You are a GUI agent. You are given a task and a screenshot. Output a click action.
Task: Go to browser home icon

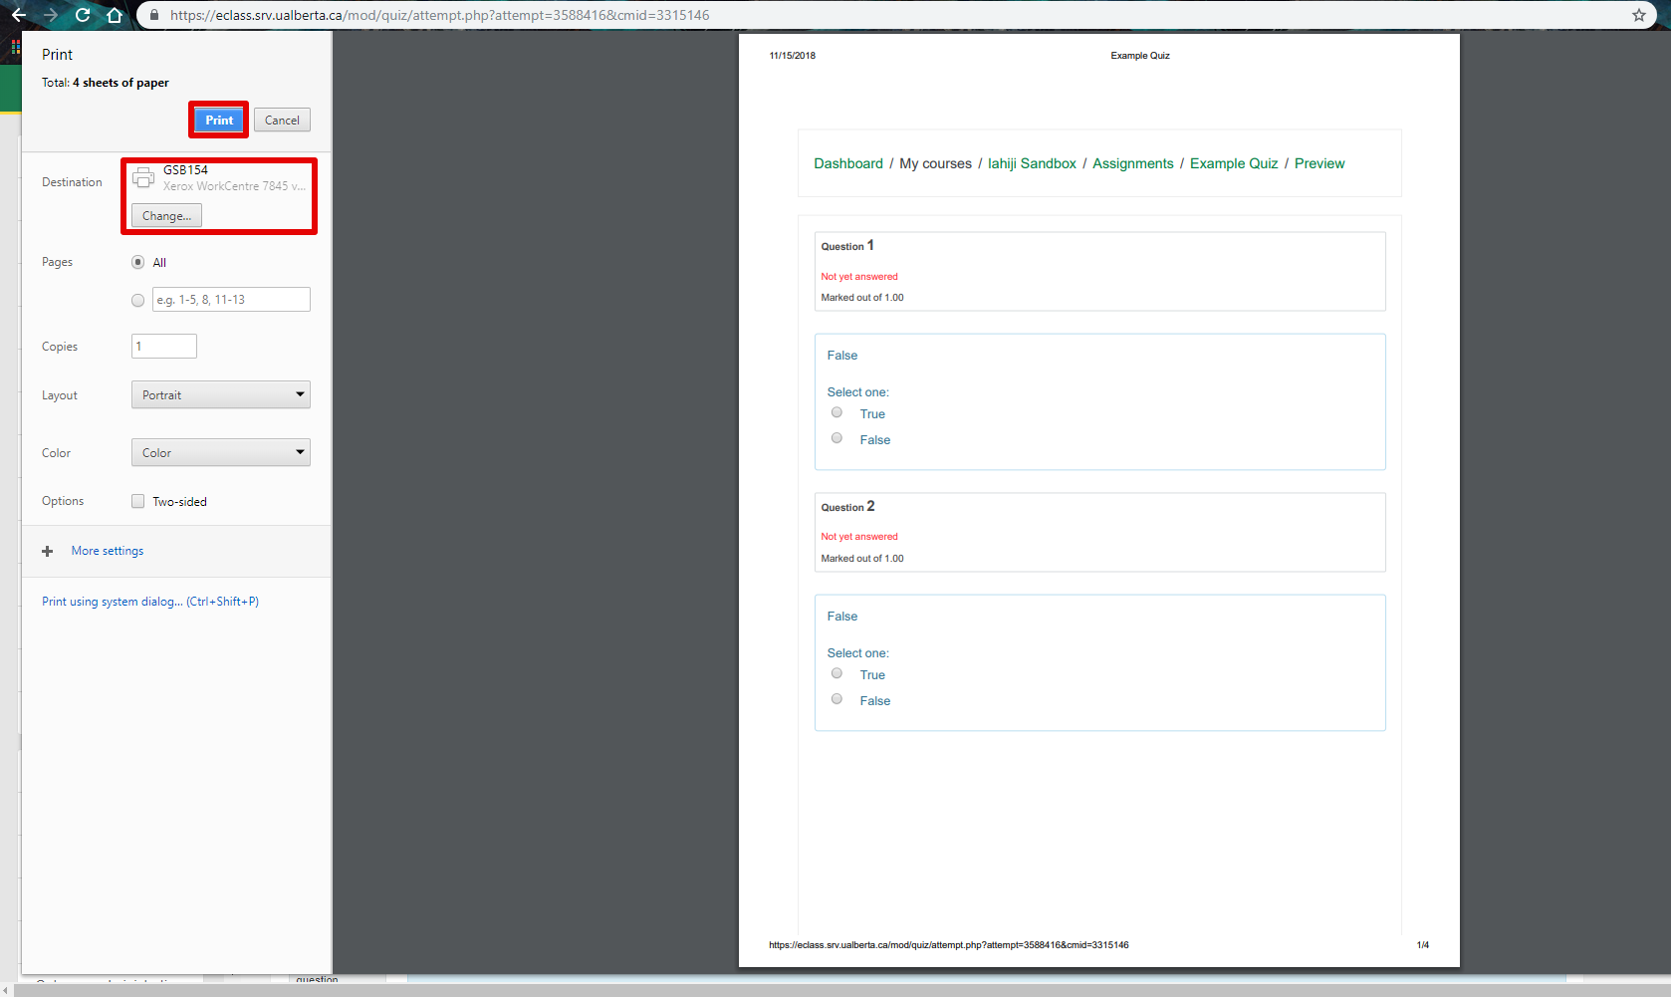115,15
